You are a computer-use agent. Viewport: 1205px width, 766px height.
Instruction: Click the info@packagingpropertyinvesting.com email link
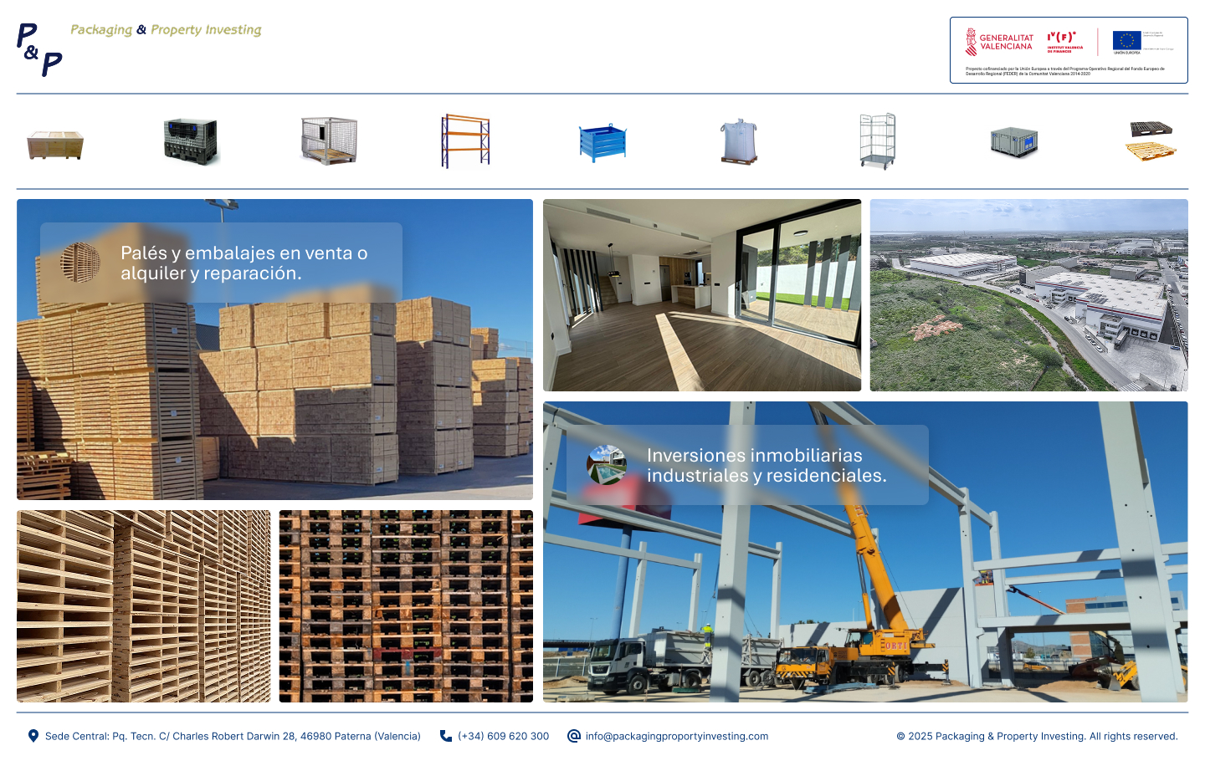click(x=676, y=737)
